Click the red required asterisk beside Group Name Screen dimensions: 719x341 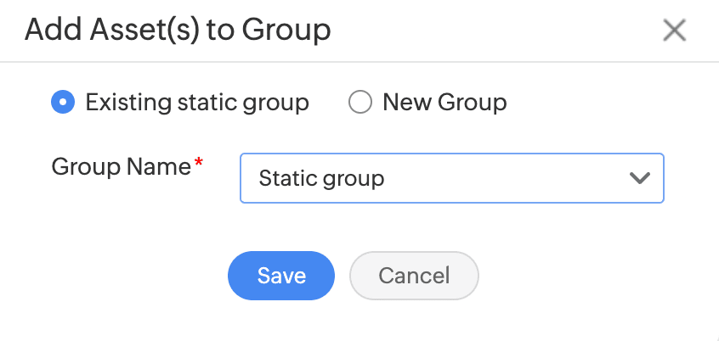pos(200,163)
